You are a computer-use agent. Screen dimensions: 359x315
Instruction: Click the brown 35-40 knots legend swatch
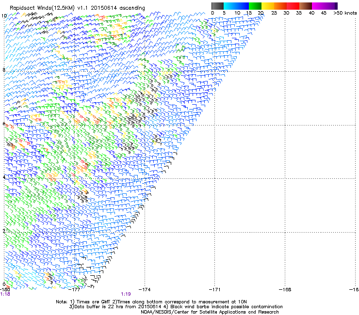[306, 6]
